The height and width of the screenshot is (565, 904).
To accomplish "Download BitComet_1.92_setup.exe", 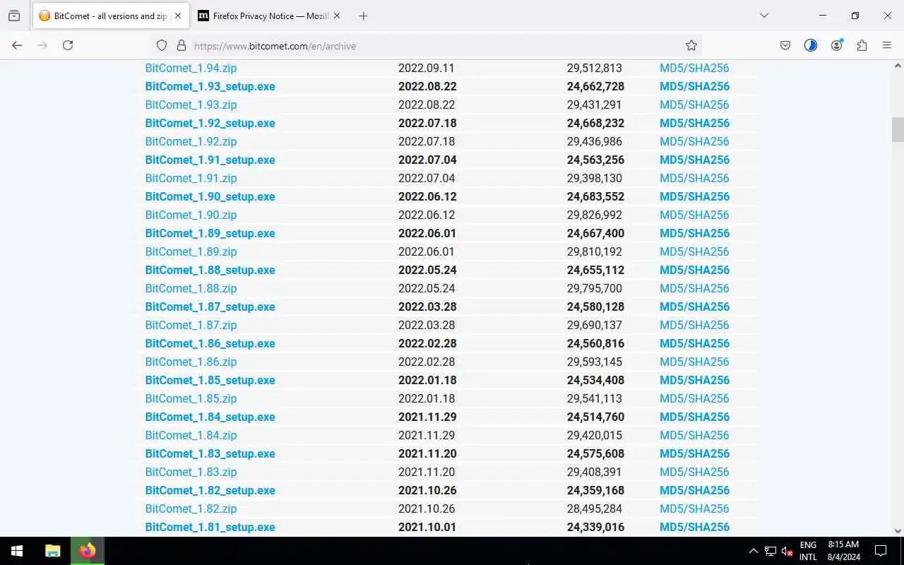I will (x=210, y=123).
